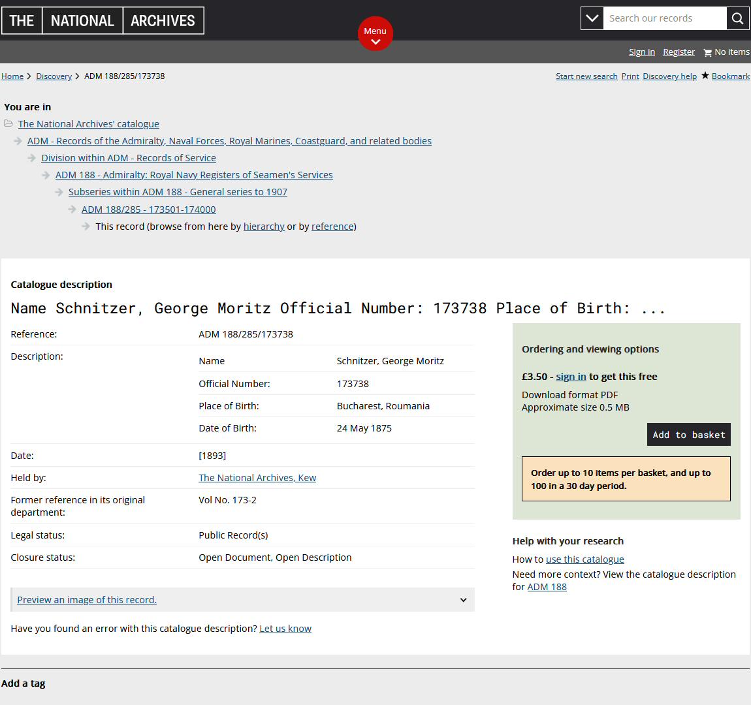Open The National Archives, Kew link

[257, 478]
